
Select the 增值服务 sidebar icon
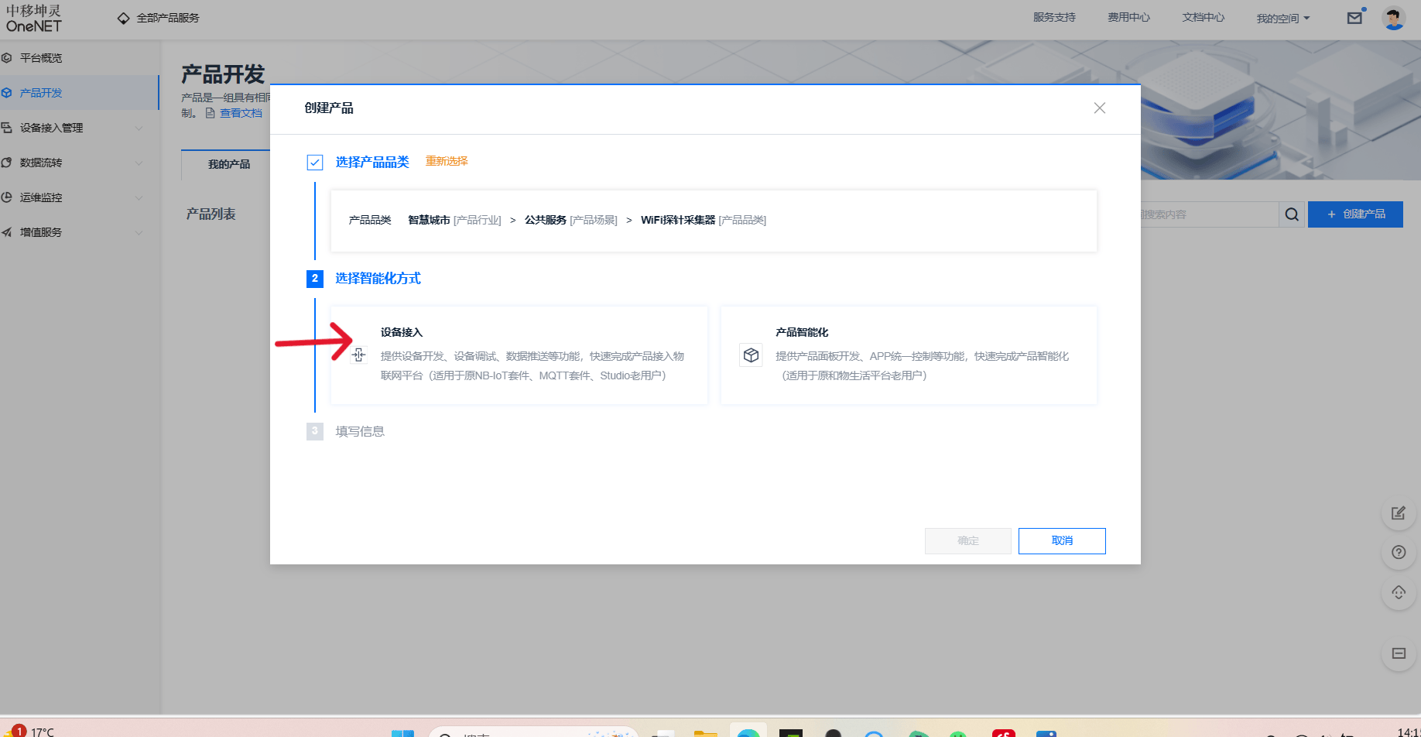click(8, 231)
